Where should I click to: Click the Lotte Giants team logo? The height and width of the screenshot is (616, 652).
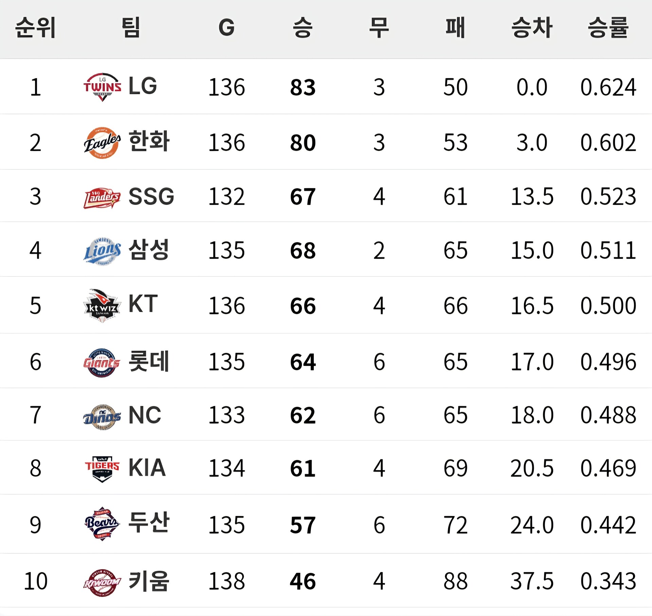(102, 363)
